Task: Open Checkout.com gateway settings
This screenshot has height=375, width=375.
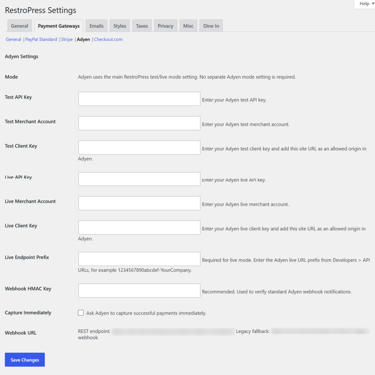Action: click(x=108, y=39)
